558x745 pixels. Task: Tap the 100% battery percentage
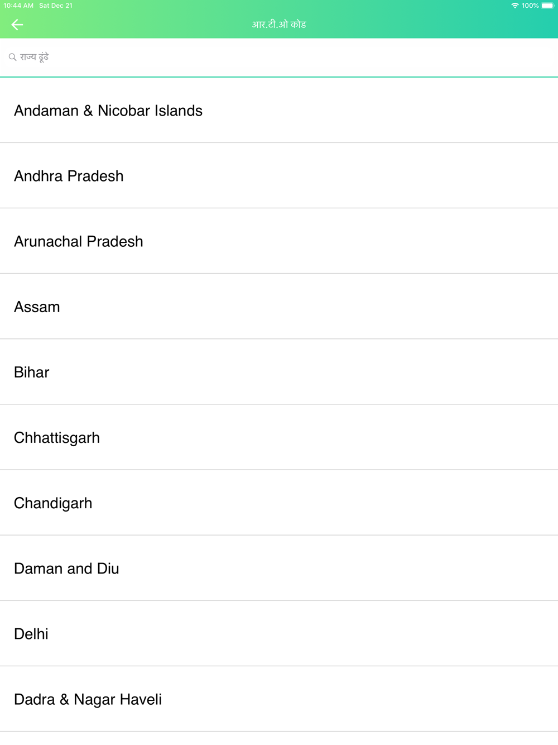530,6
